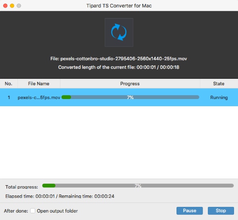Click the empty white area of the file list
The image size is (238, 220).
click(119, 143)
